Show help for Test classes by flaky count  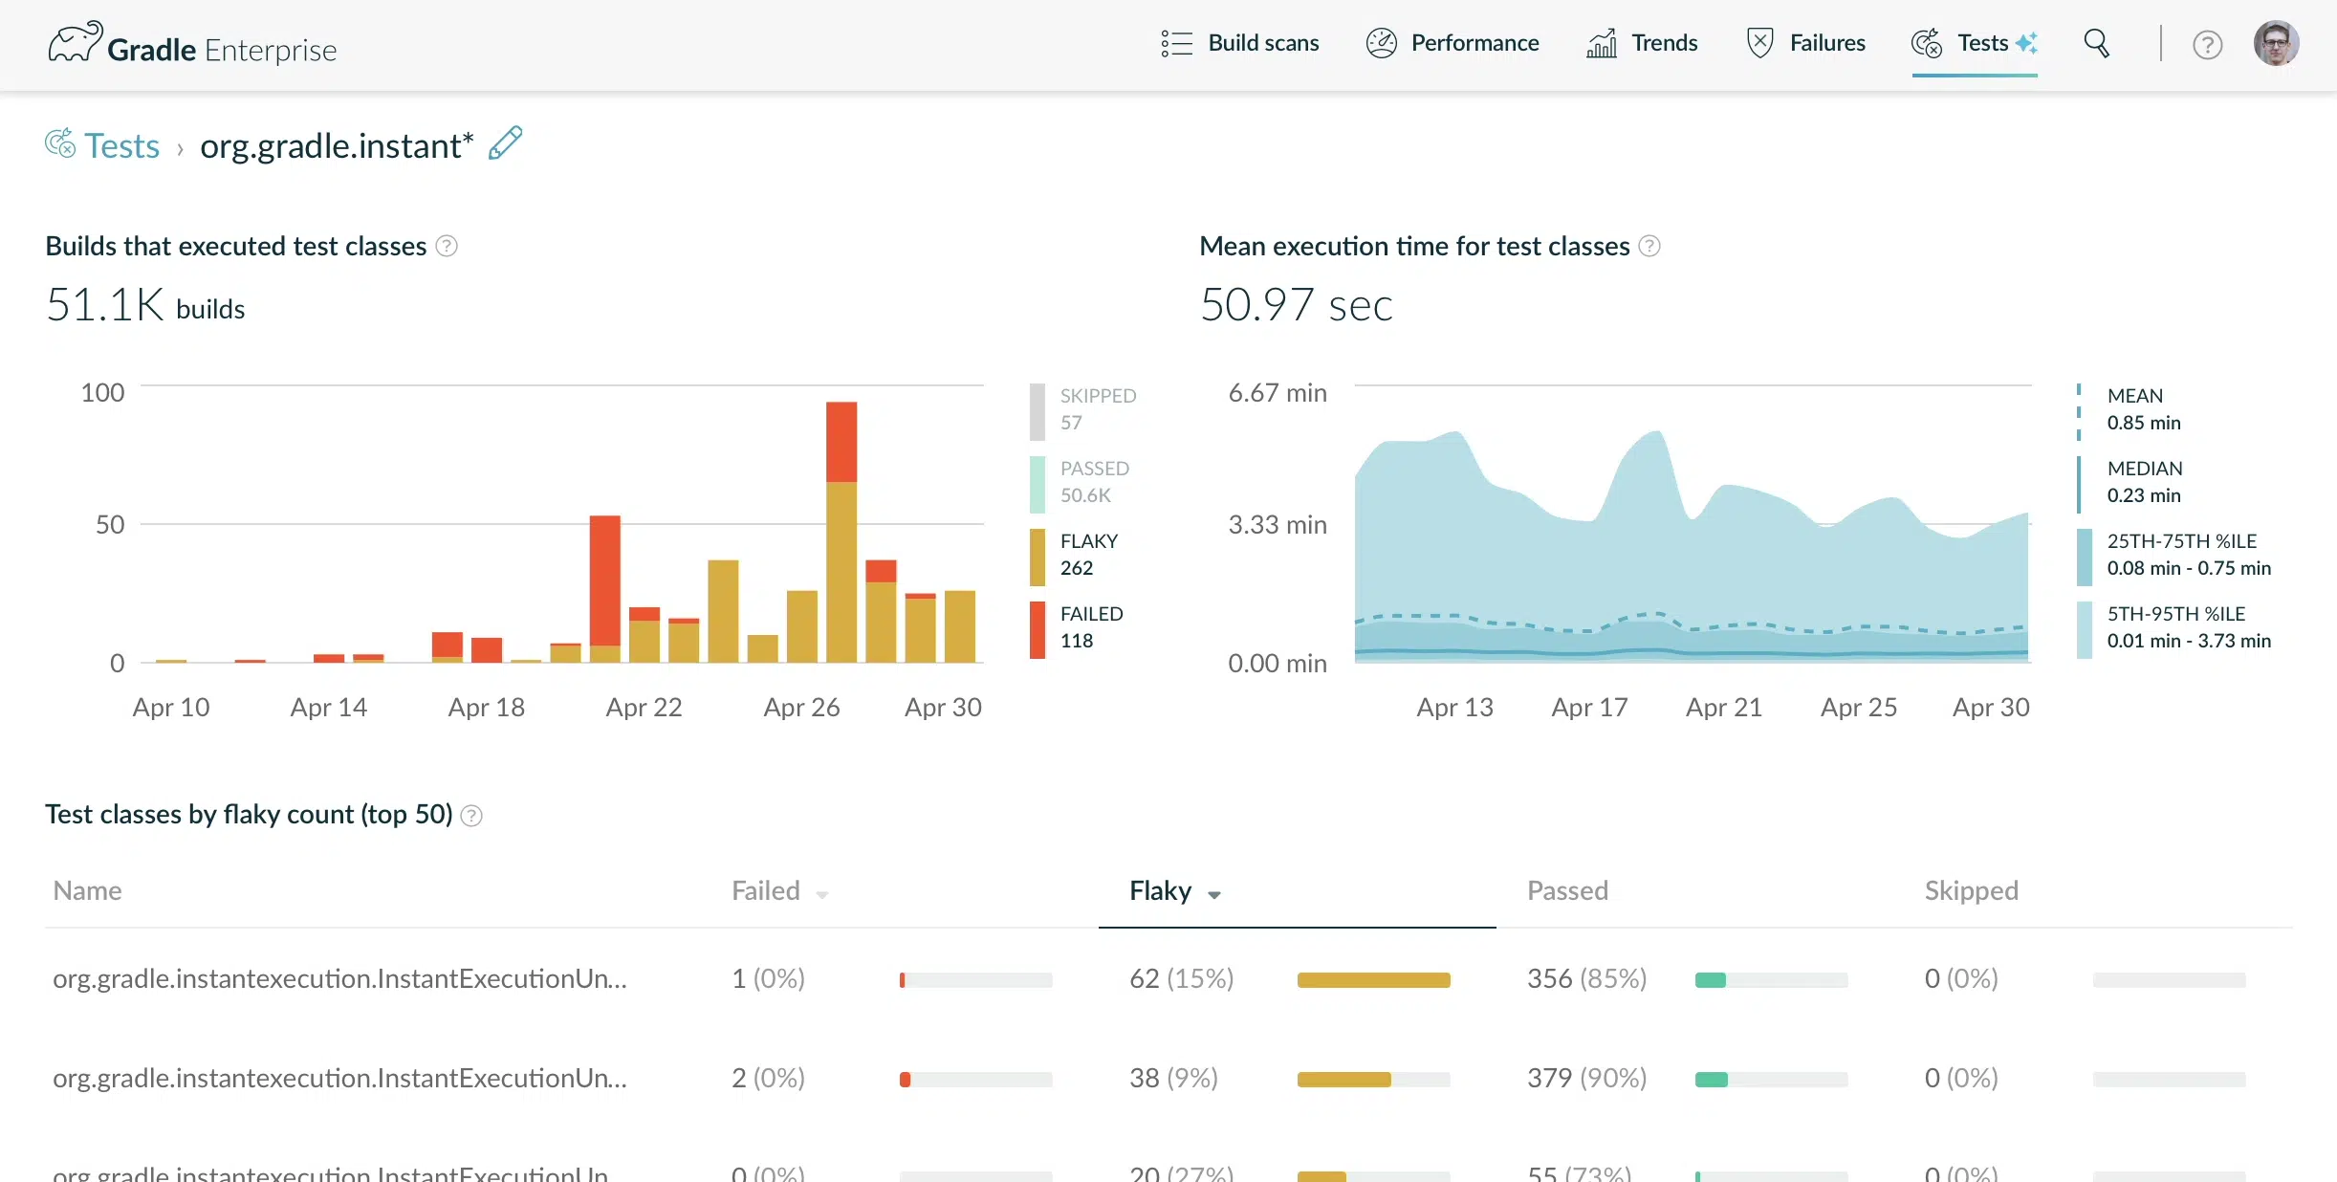tap(471, 815)
